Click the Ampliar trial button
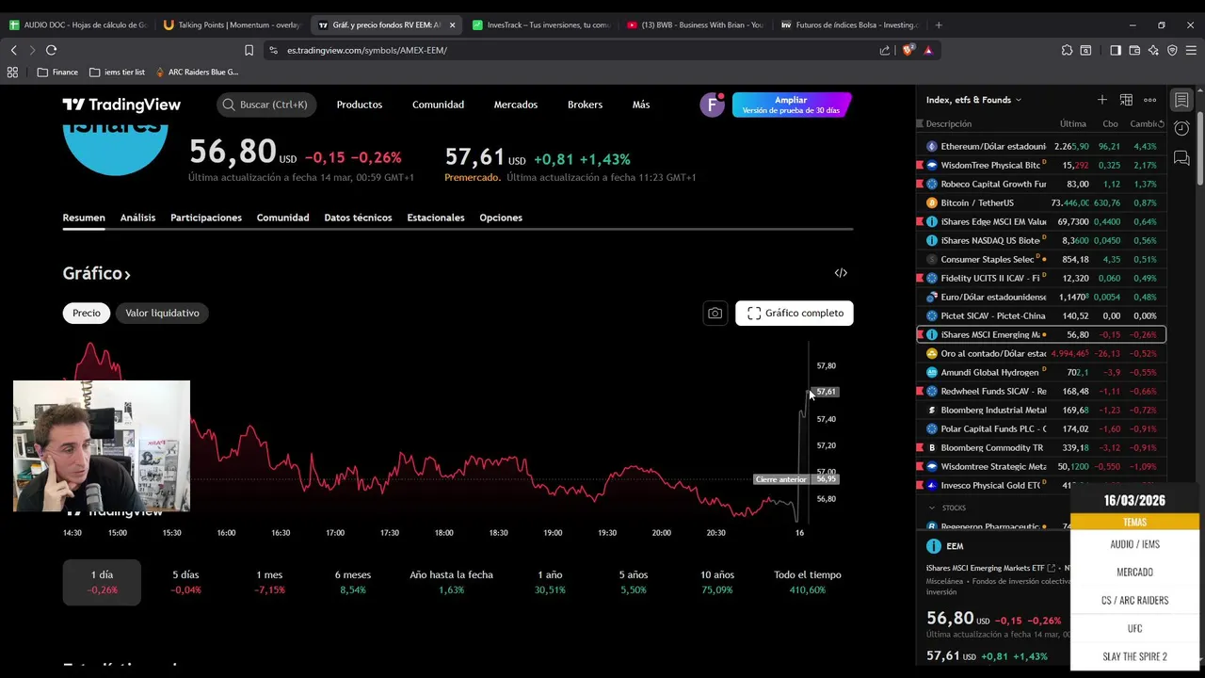Viewport: 1205px width, 678px height. click(791, 105)
